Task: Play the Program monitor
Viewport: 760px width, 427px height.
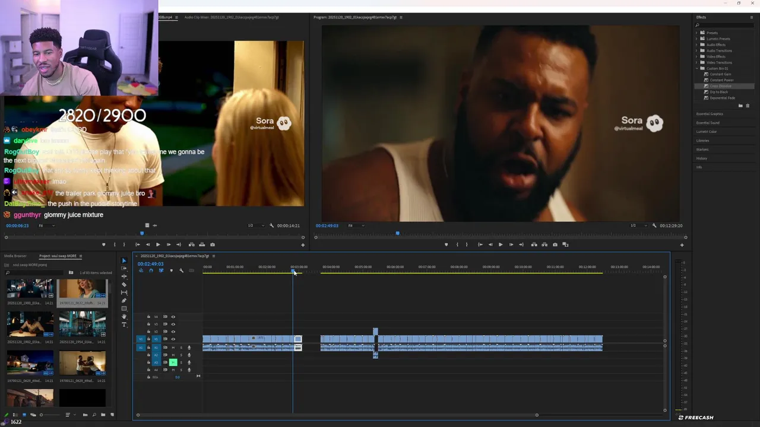Action: tap(501, 244)
